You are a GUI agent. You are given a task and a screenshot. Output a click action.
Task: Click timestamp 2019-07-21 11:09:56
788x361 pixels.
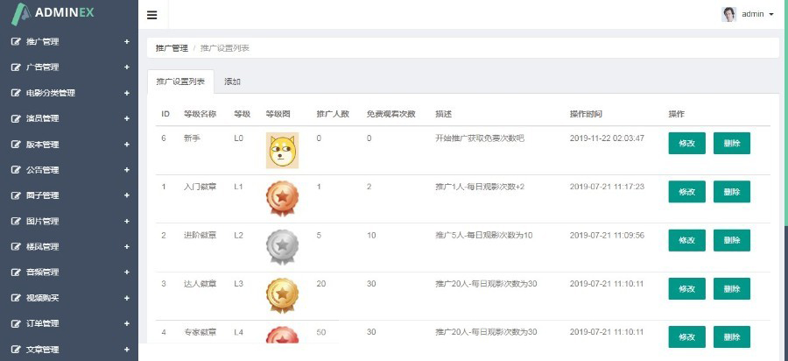coord(607,236)
